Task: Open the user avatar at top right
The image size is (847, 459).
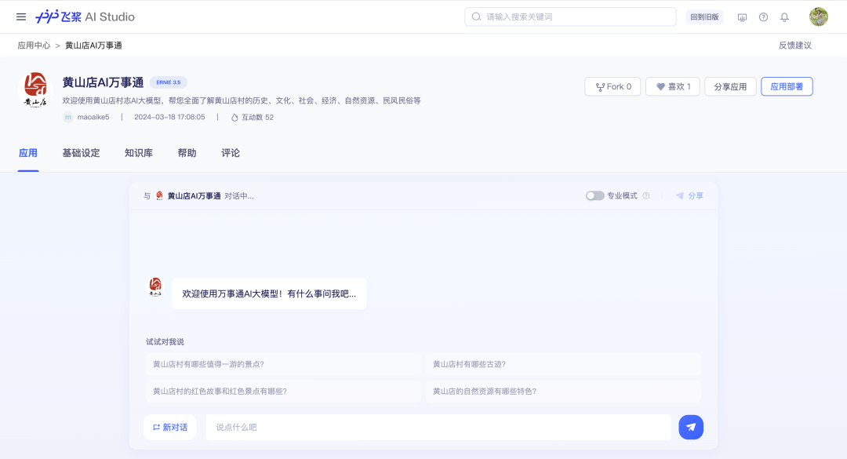Action: (x=818, y=16)
